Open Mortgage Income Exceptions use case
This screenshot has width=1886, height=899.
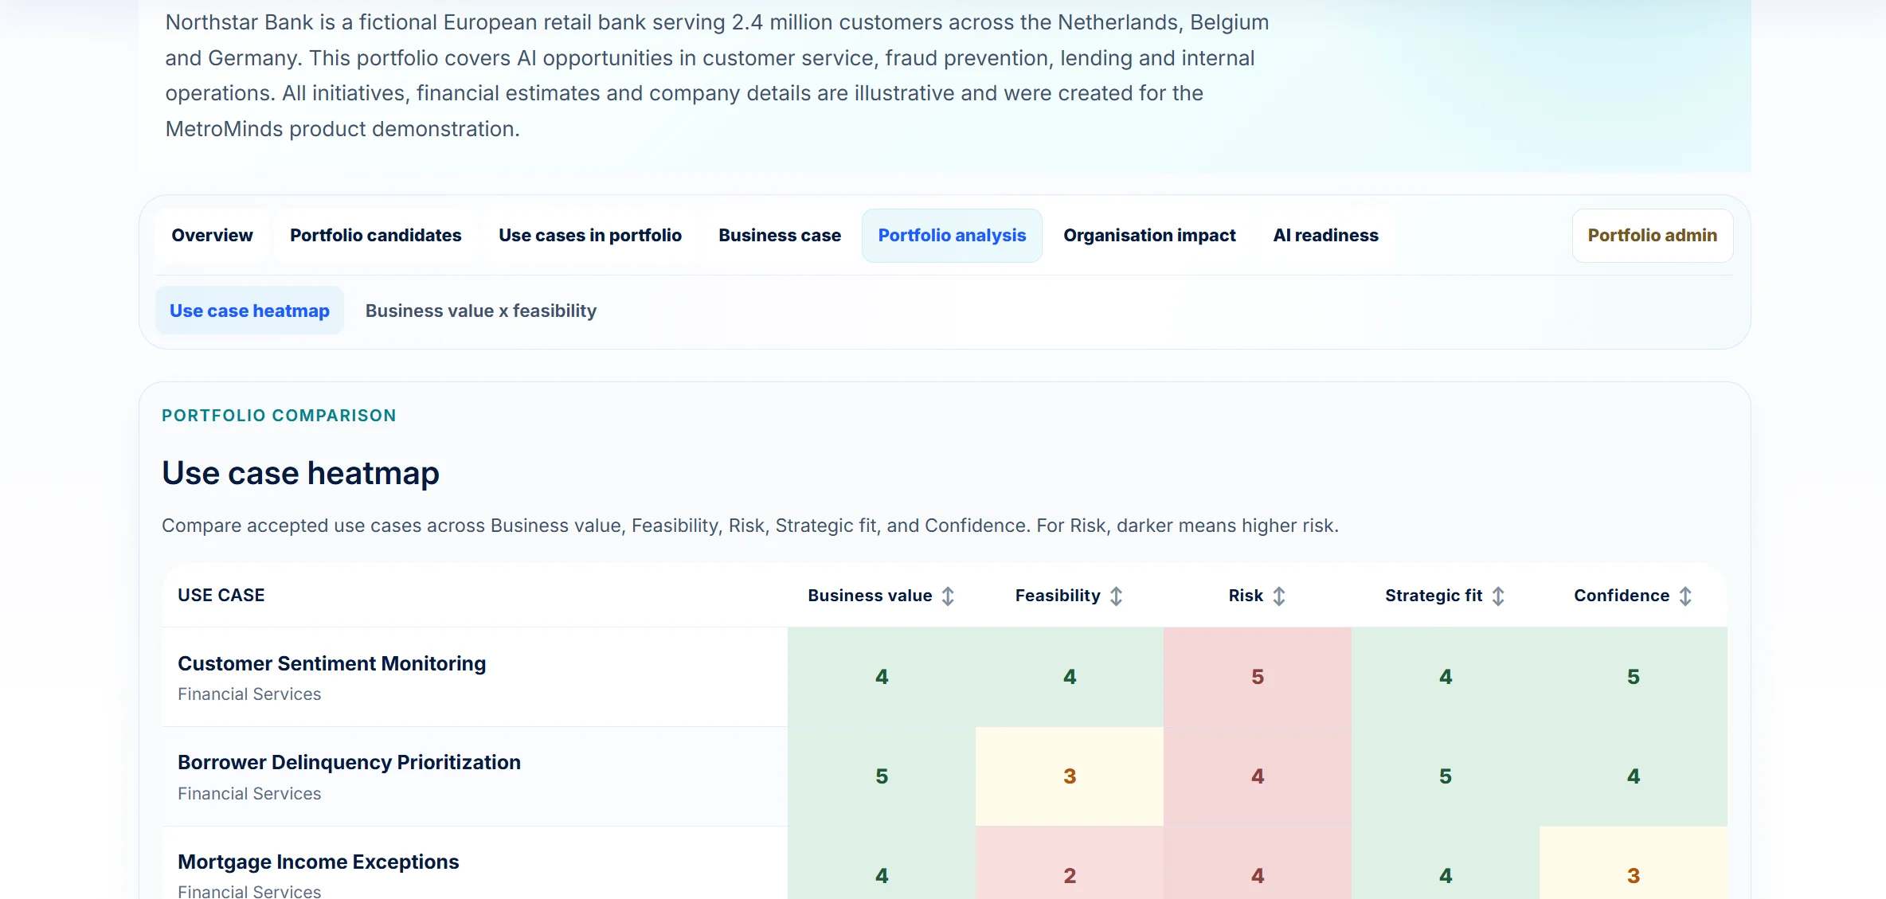tap(318, 862)
